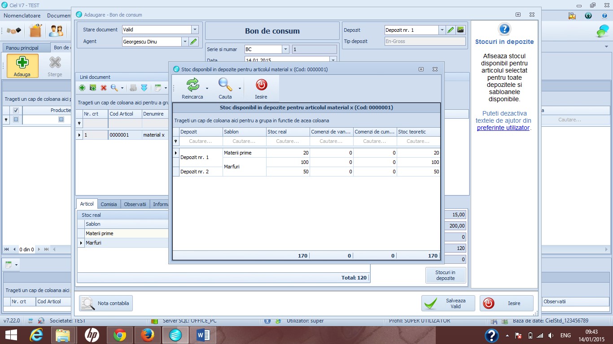Sort by the Stoc teoretic column header
The height and width of the screenshot is (344, 613).
click(x=418, y=132)
